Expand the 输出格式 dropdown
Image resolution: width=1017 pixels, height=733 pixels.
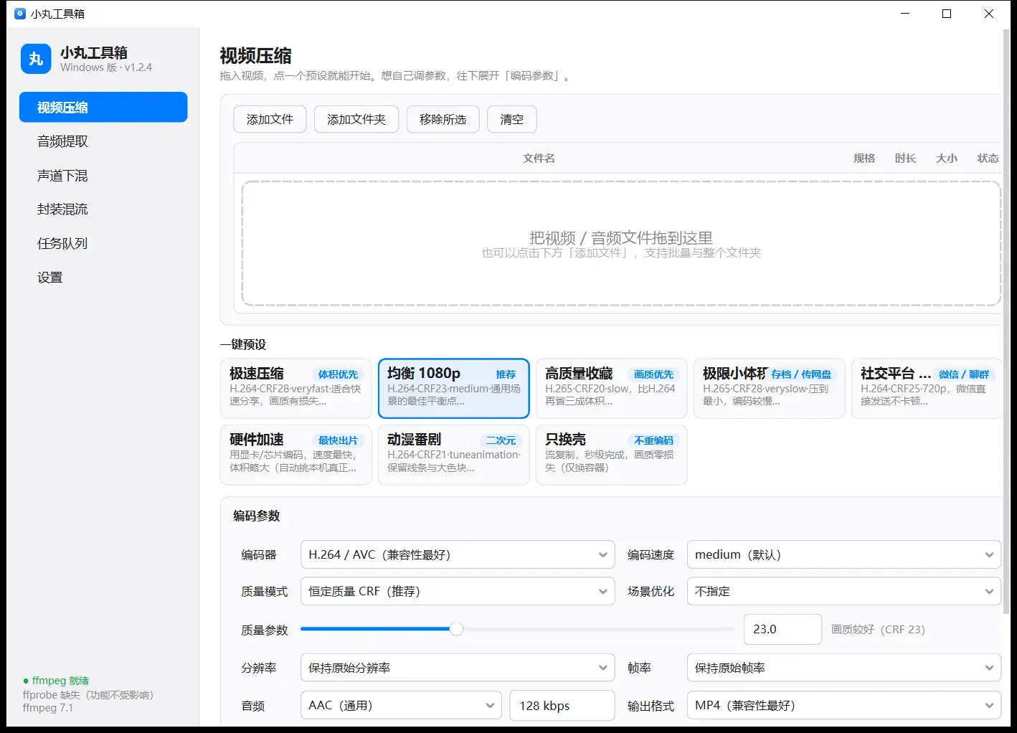pos(843,706)
